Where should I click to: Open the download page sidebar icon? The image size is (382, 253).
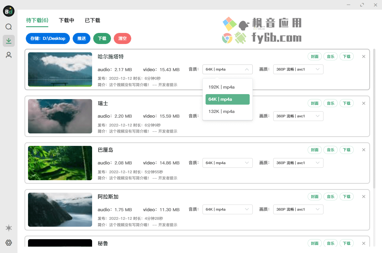[x=9, y=41]
